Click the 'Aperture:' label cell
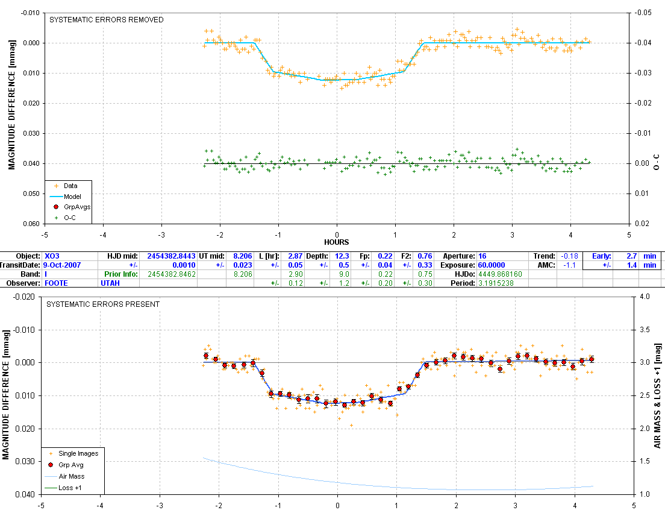The height and width of the screenshot is (513, 665). [x=459, y=256]
